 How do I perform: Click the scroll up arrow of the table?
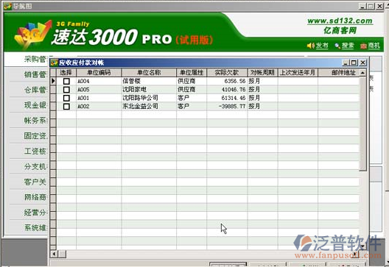(362, 73)
